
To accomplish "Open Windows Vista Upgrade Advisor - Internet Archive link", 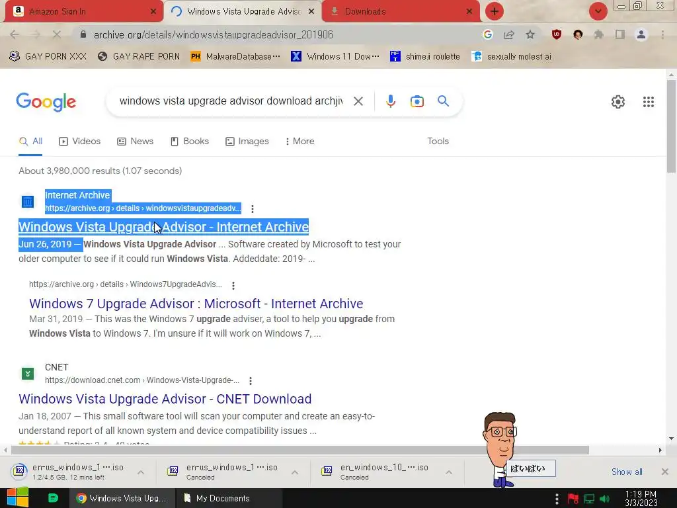I will [164, 227].
